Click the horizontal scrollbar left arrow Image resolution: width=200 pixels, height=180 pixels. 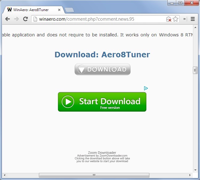(x=5, y=175)
